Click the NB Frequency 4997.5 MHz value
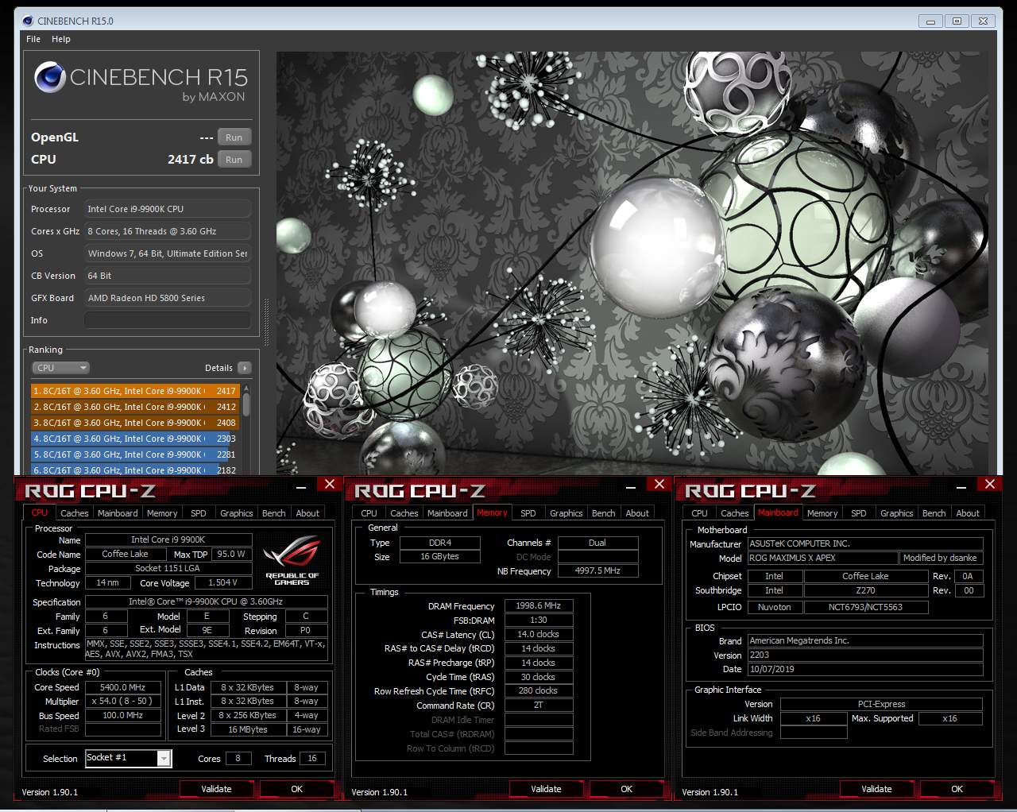 coord(598,570)
